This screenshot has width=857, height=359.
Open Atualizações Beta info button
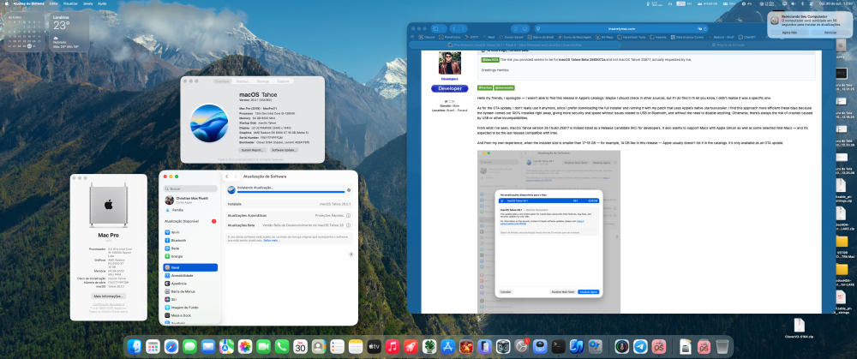coord(348,225)
